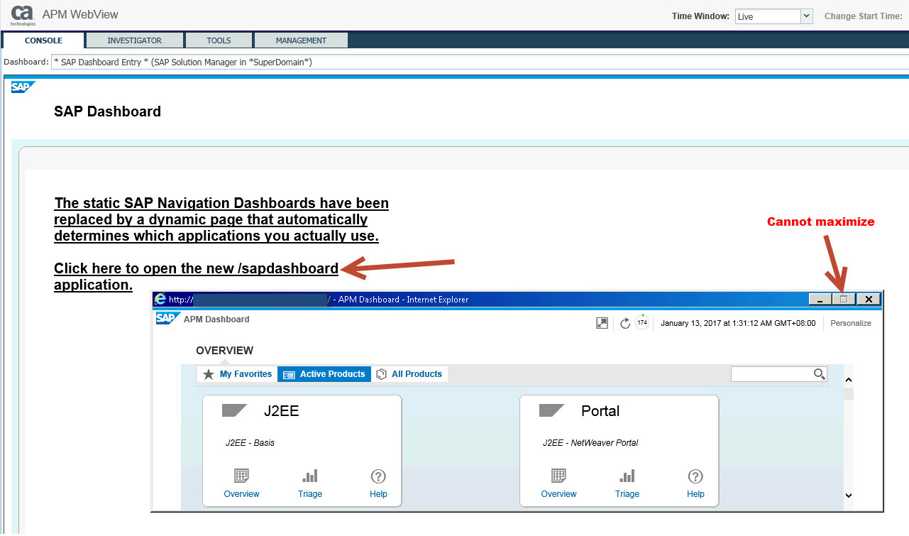Screen dimensions: 909x536
Task: Click the refresh icon in APM Dashboard
Action: click(x=625, y=323)
